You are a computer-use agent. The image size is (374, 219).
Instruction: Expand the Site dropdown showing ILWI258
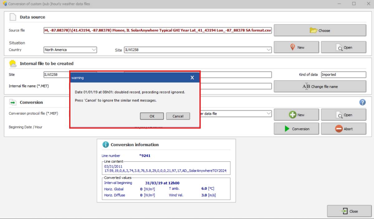pyautogui.click(x=269, y=50)
